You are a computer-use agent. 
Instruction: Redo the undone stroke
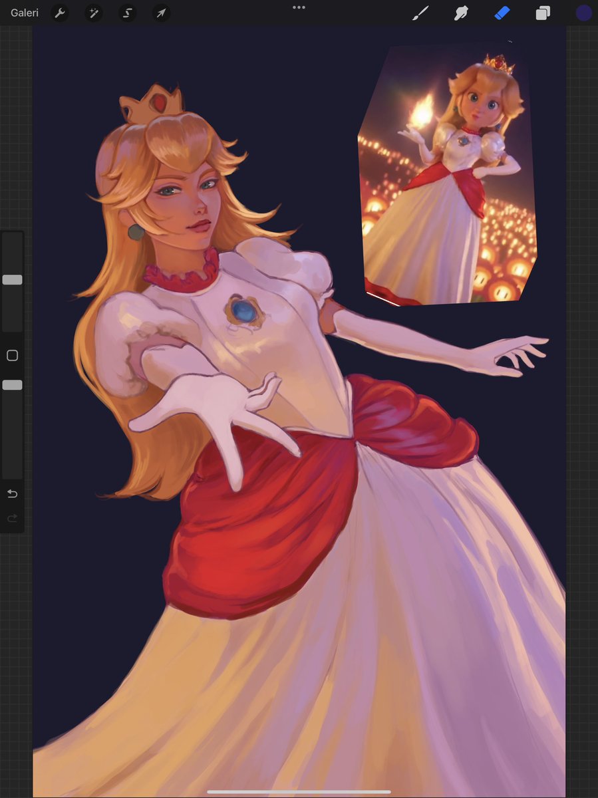[x=12, y=518]
